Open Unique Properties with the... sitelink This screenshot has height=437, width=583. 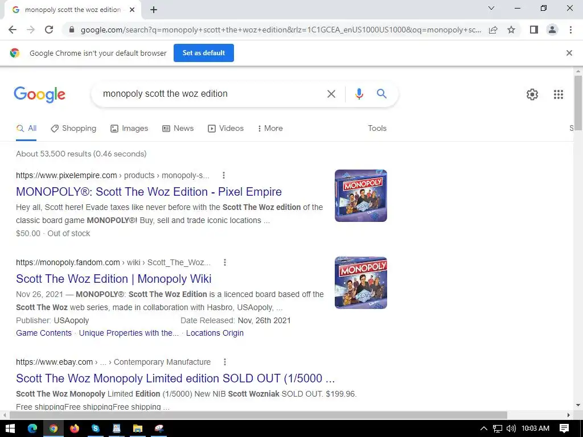click(129, 333)
